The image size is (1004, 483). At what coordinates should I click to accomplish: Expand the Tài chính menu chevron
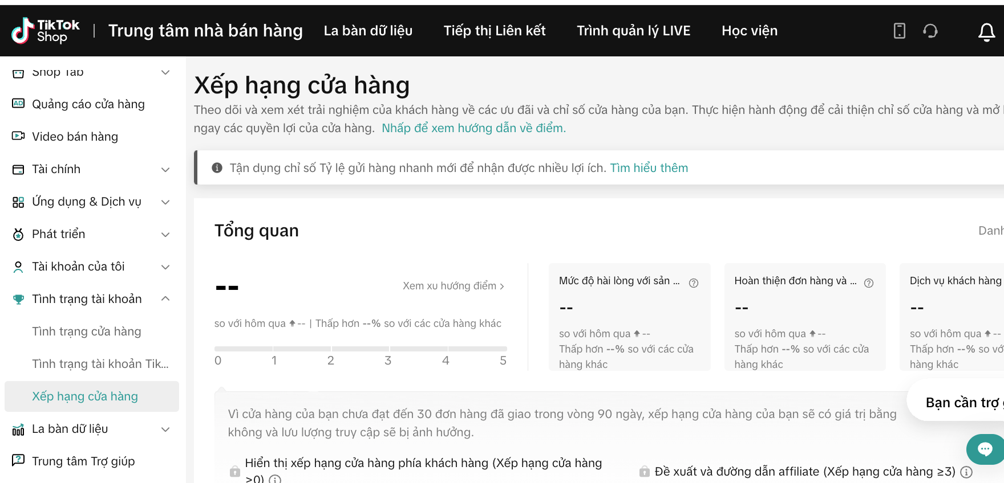(165, 170)
